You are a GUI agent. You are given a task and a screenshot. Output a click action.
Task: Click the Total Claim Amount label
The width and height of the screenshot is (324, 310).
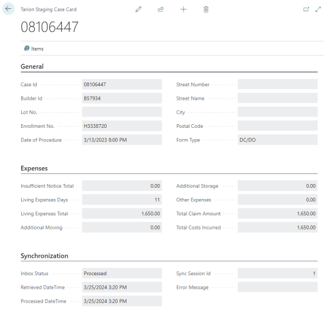pos(198,213)
